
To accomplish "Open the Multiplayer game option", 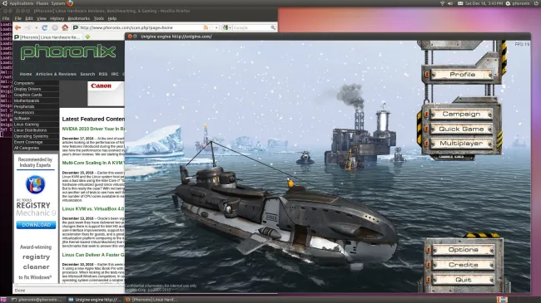I will (461, 144).
